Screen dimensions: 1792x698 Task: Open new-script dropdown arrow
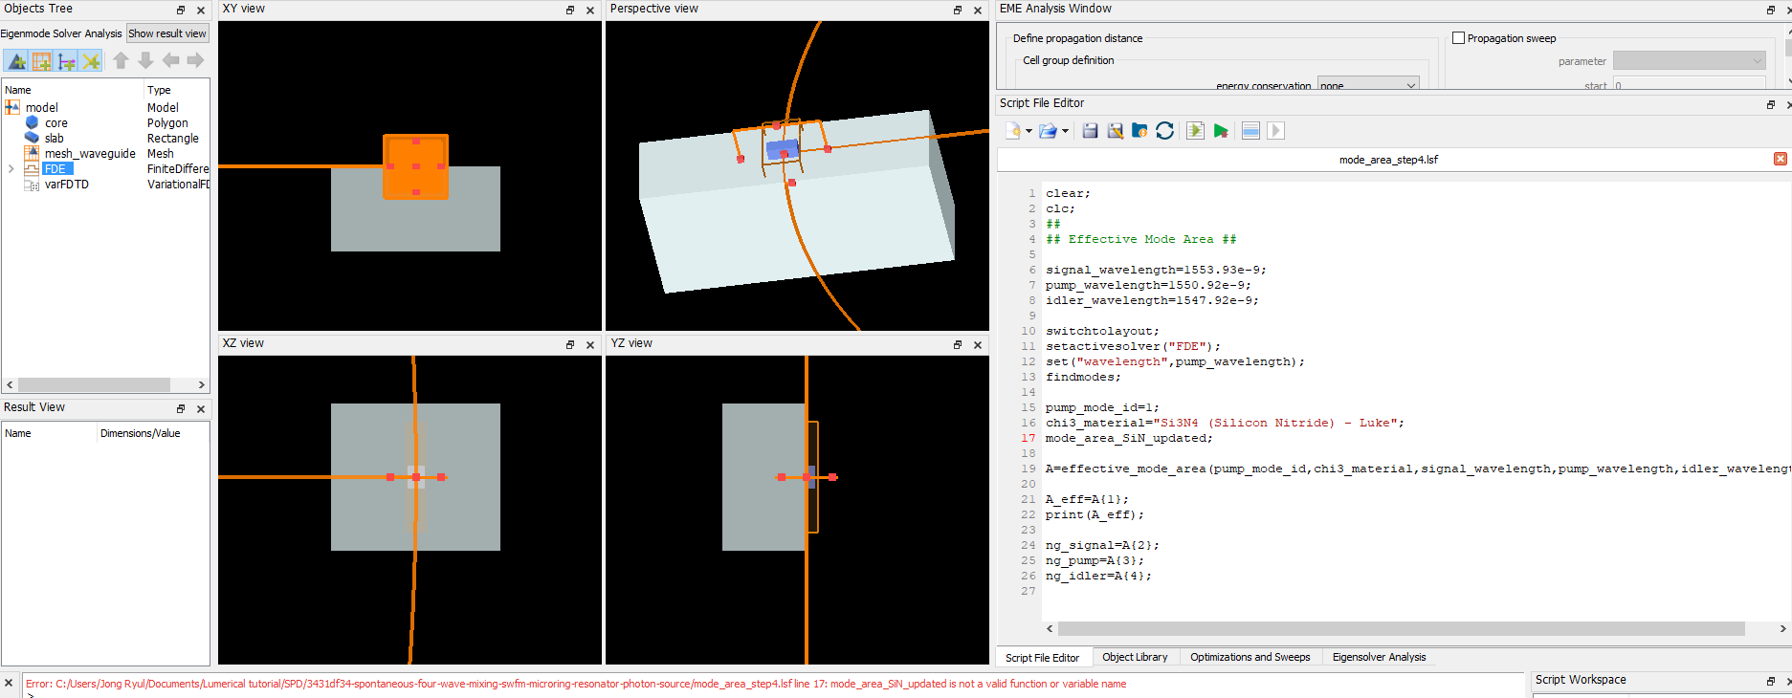tap(1029, 131)
